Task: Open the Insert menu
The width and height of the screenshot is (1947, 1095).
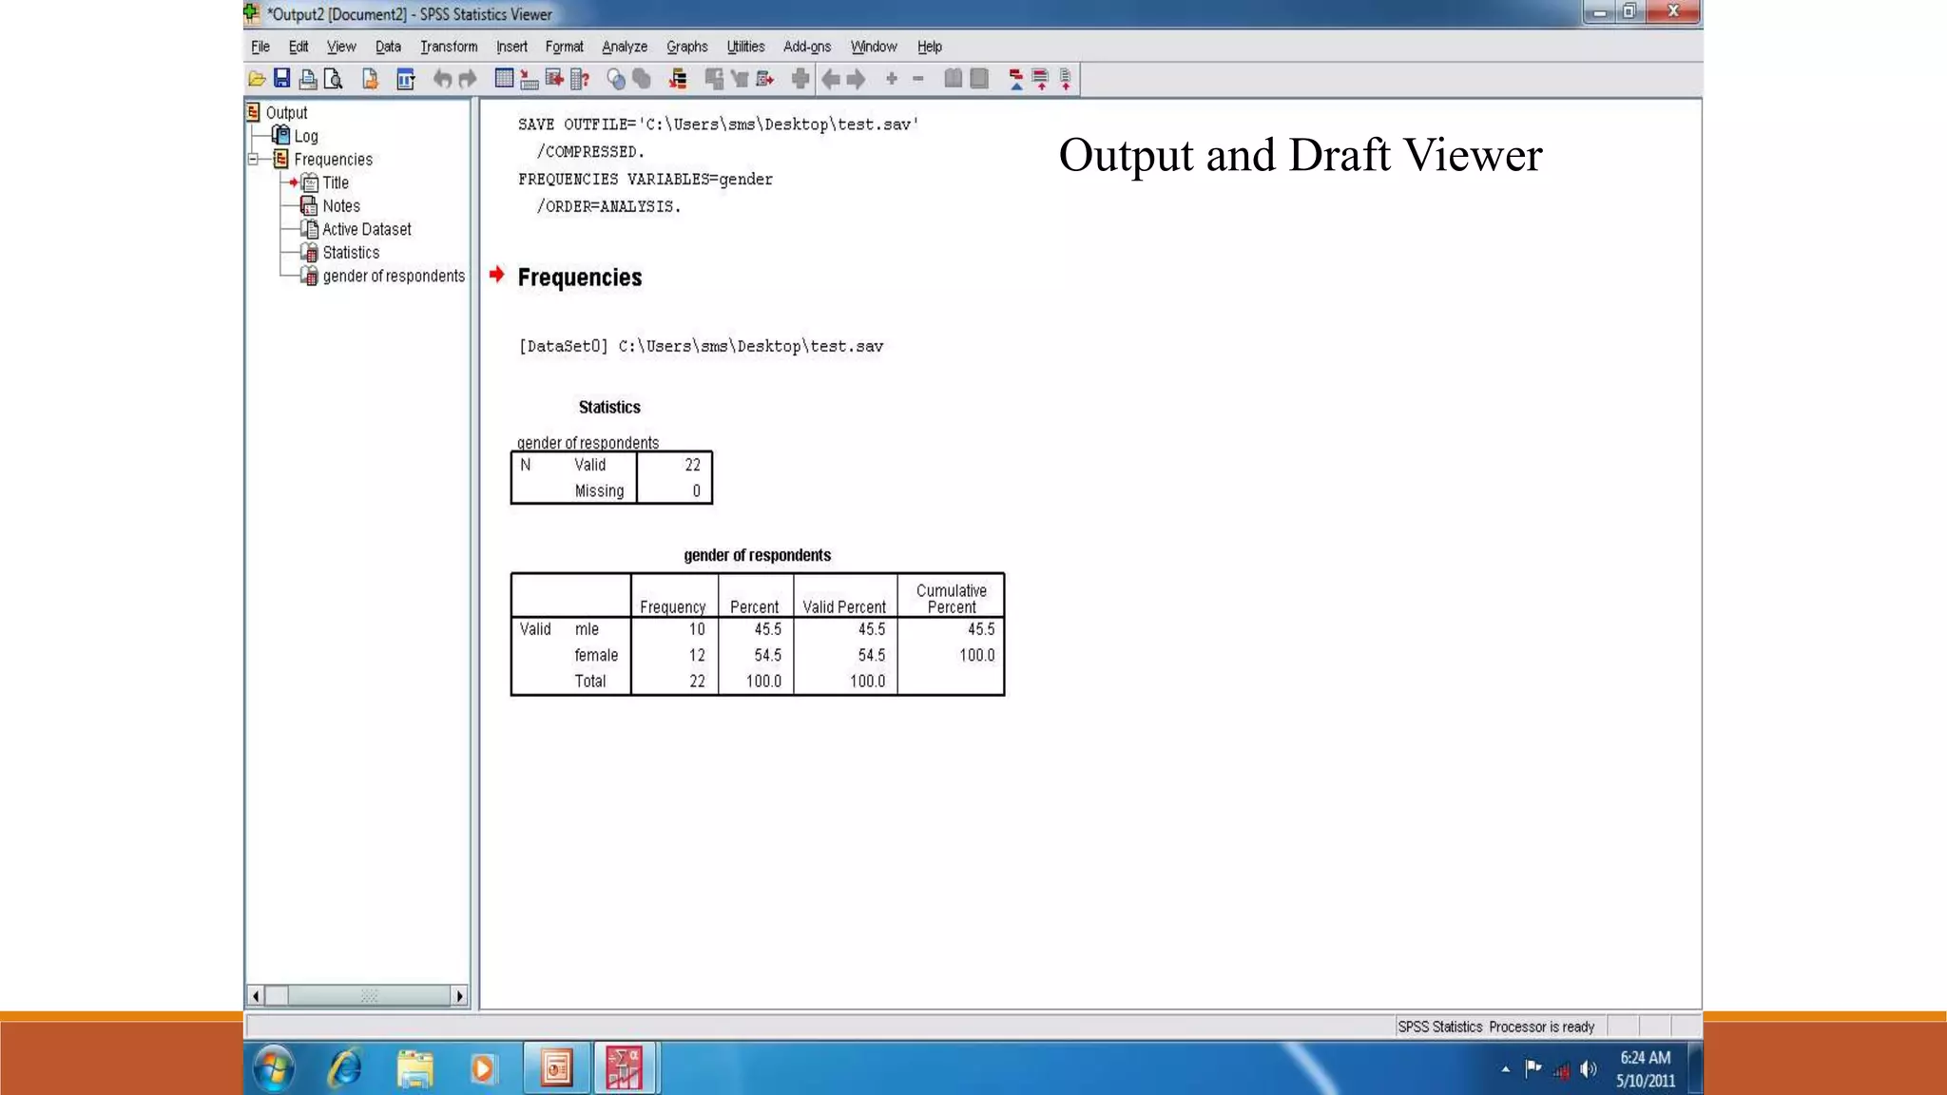Action: [511, 47]
